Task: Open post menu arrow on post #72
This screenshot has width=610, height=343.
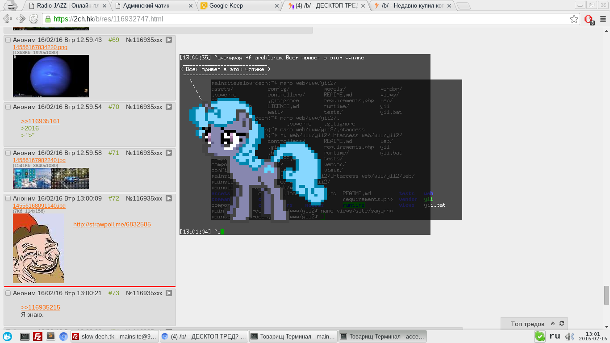Action: tap(169, 198)
